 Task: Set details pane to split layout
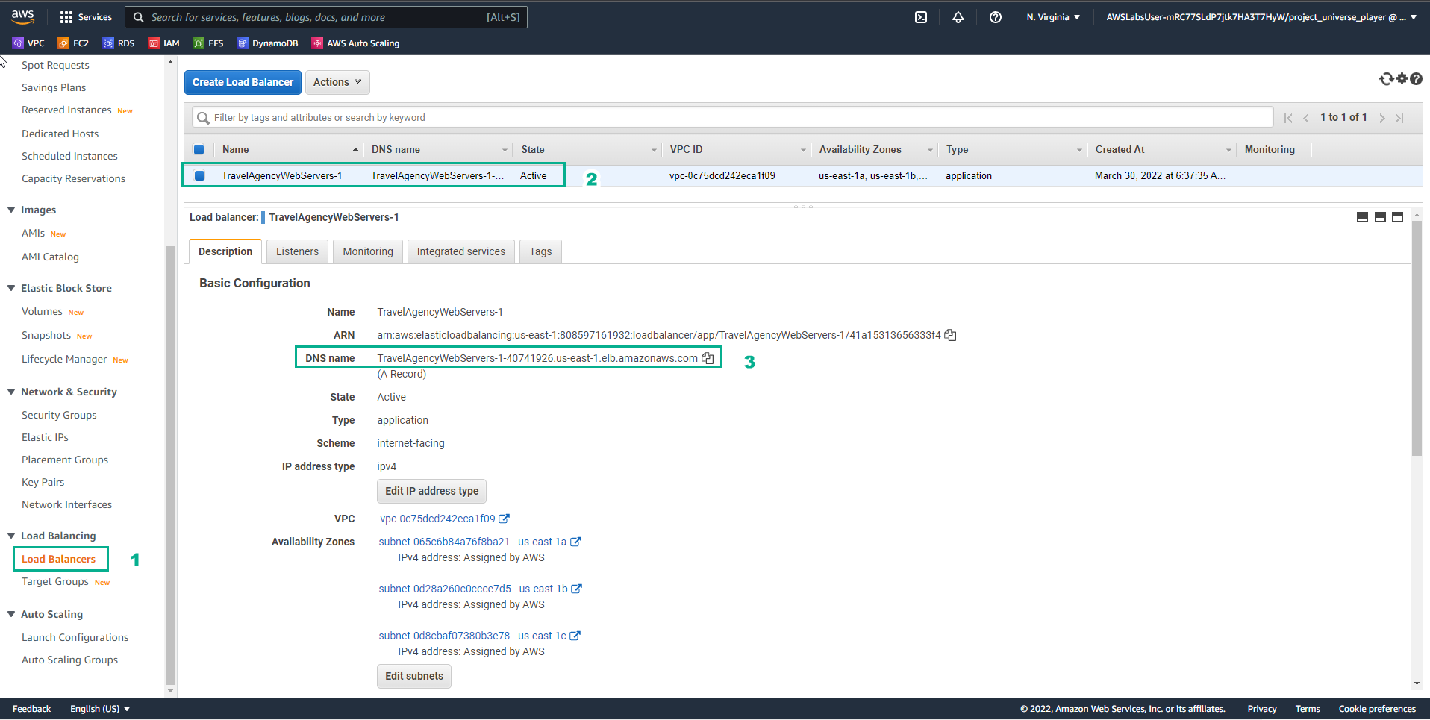coord(1380,217)
